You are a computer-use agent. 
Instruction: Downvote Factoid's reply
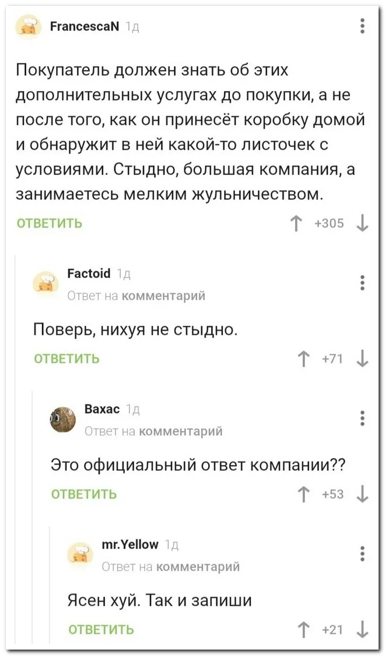click(362, 358)
